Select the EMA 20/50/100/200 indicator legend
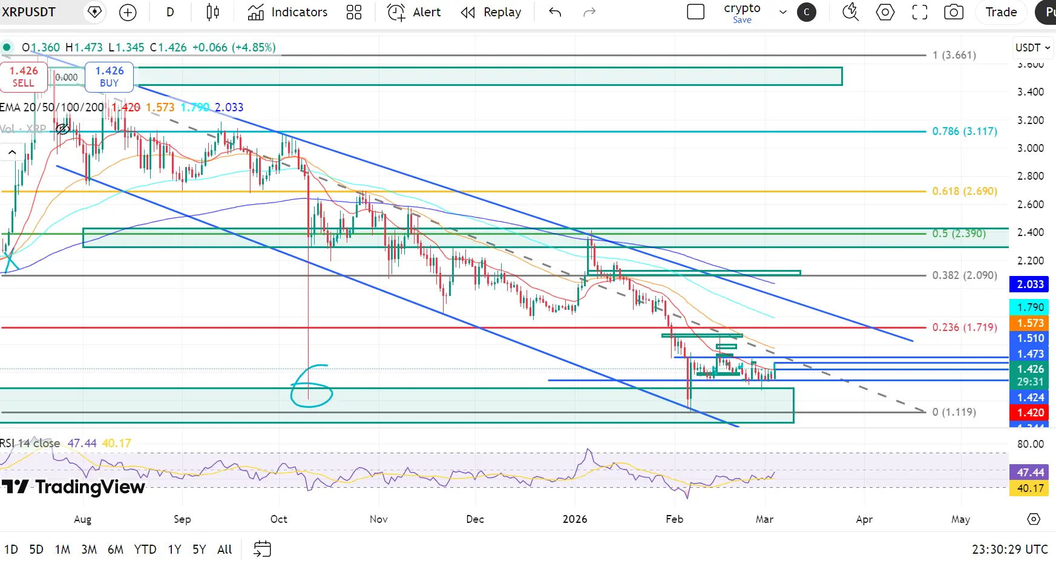Image resolution: width=1056 pixels, height=561 pixels. pos(53,107)
